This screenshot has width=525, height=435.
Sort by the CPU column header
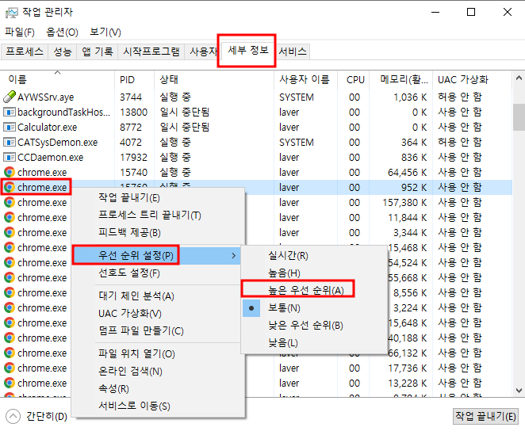point(353,80)
